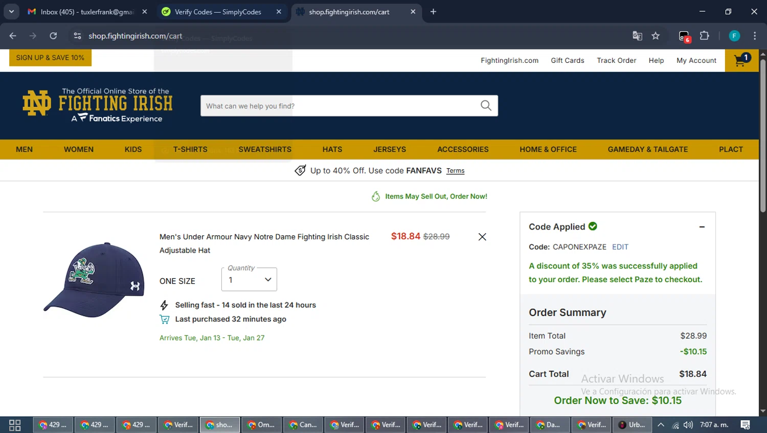Open the notification center icon
767x433 pixels.
(x=746, y=425)
